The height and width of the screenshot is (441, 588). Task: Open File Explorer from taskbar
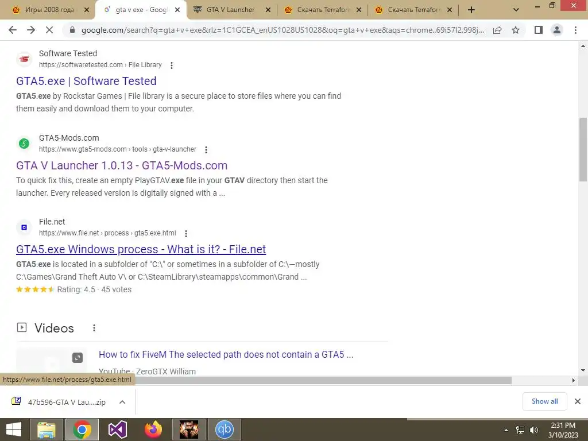pos(46,430)
